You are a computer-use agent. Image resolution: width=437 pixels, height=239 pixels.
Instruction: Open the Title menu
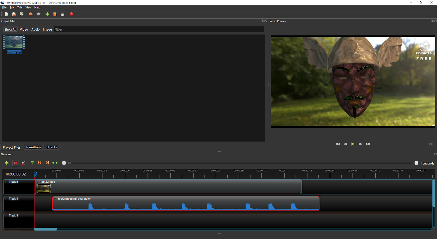[x=20, y=8]
